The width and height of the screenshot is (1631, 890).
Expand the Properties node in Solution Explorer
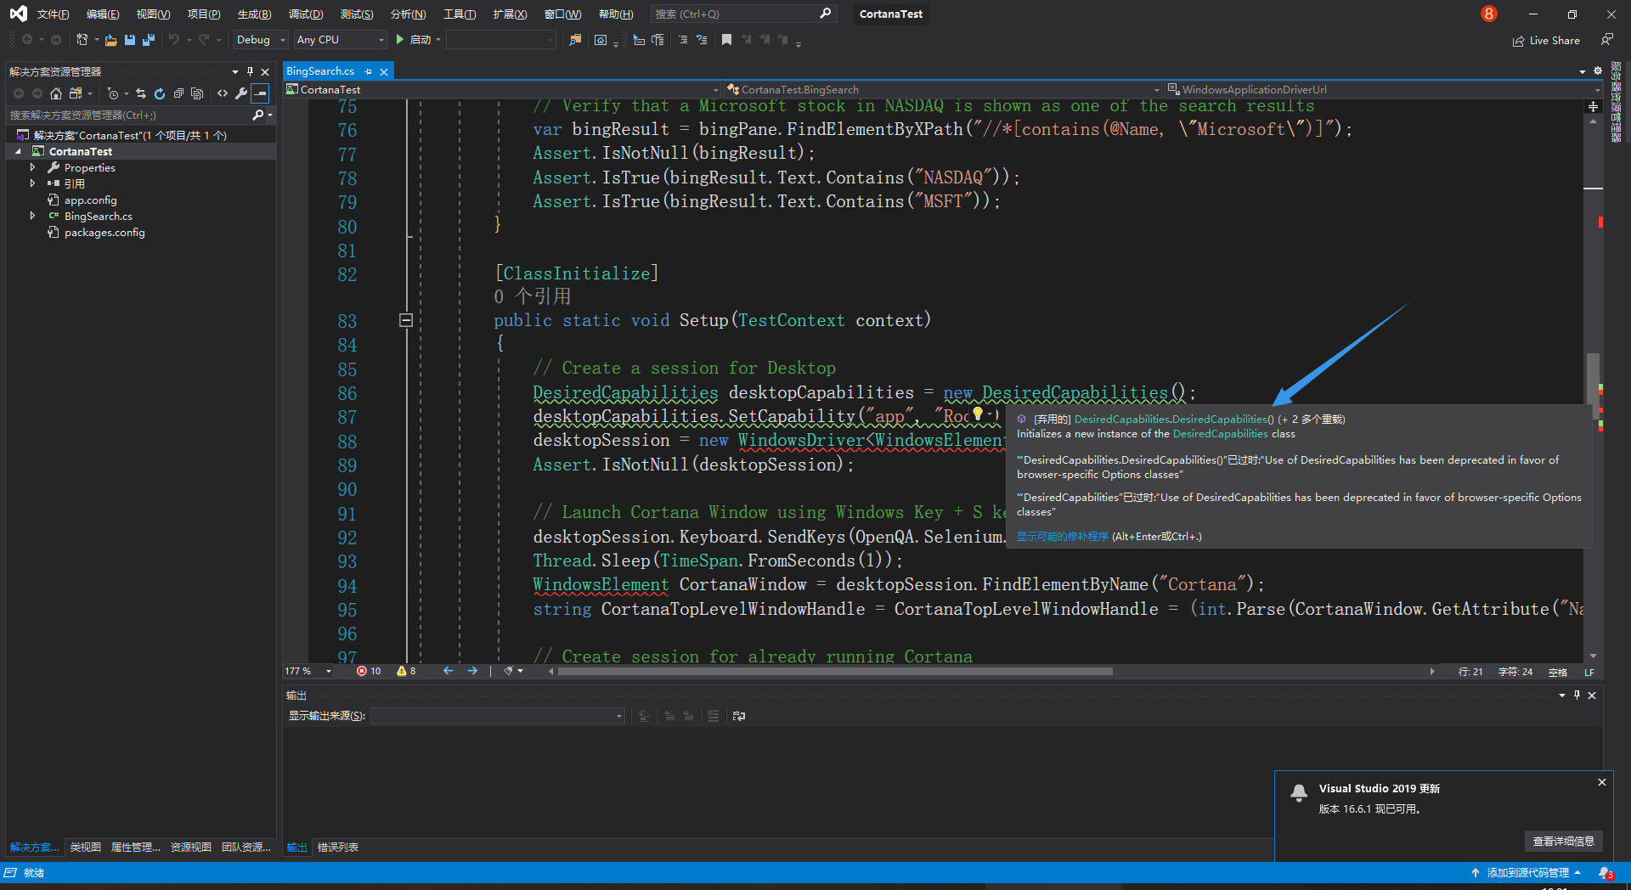click(34, 167)
